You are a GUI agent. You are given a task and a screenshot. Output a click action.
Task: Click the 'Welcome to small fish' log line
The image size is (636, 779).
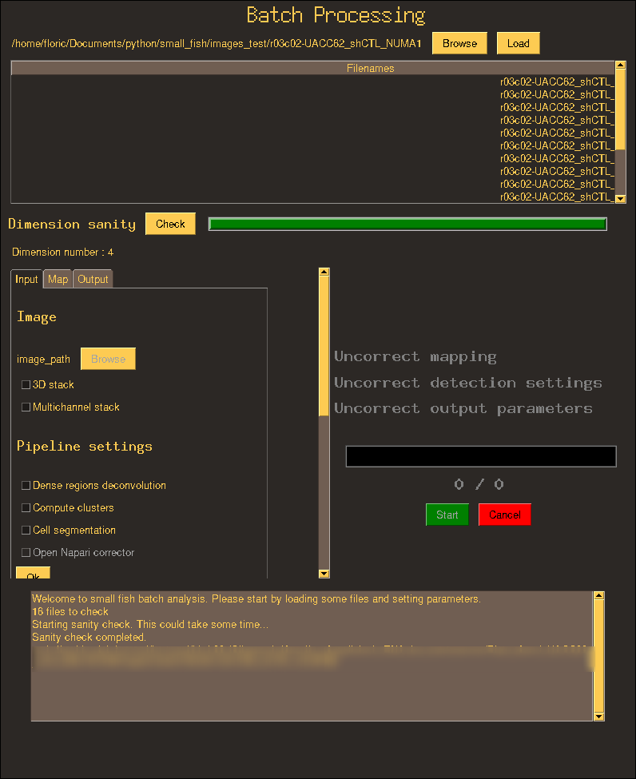256,598
